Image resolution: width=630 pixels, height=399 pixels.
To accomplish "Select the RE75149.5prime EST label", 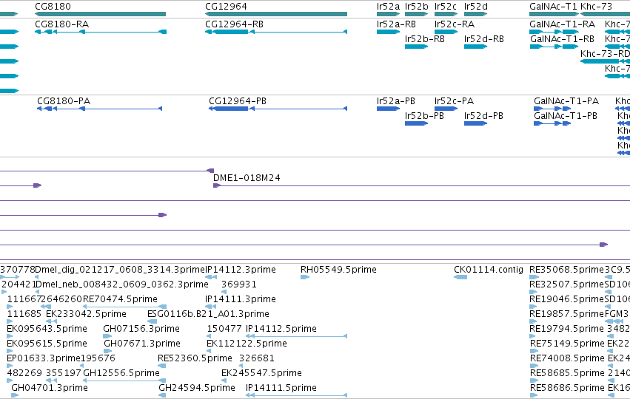I will point(567,344).
